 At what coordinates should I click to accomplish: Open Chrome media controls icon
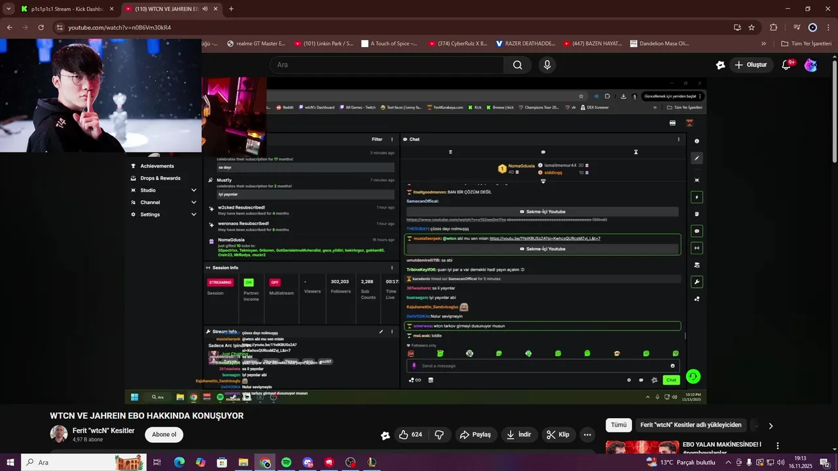click(x=797, y=27)
